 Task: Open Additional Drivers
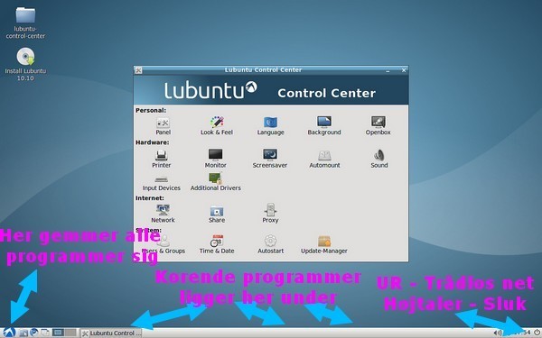(x=215, y=182)
